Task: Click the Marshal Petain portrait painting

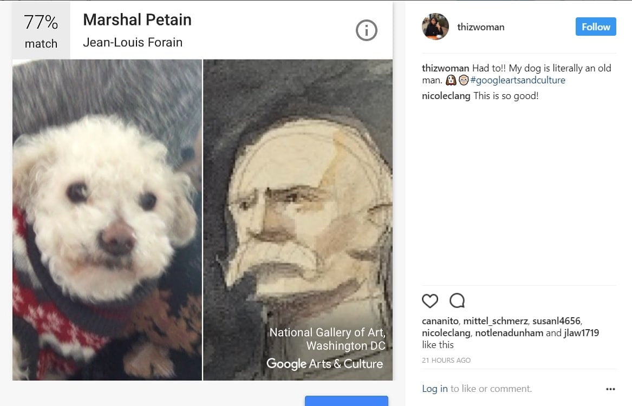Action: [298, 206]
